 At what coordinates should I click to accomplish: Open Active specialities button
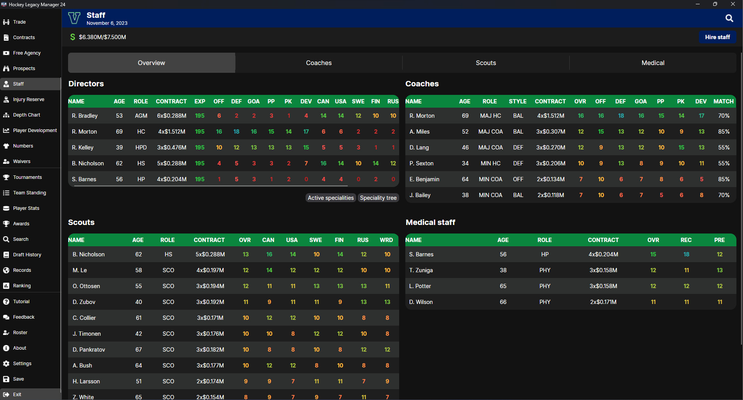tap(331, 198)
